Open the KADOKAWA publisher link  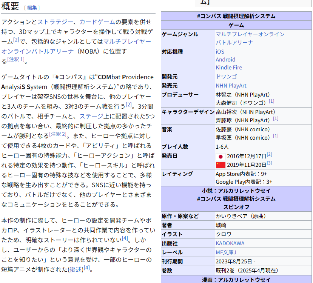[230, 243]
